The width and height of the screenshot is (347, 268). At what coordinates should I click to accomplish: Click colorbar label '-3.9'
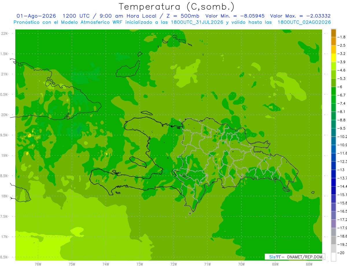point(342,62)
